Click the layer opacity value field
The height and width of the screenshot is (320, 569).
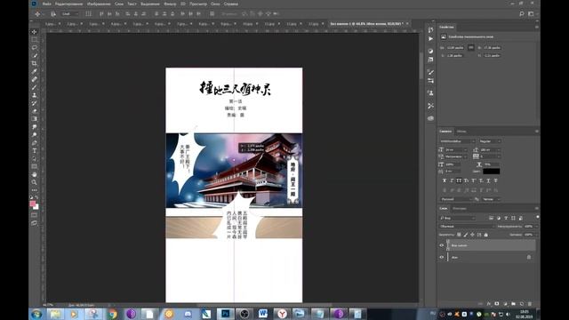[x=528, y=226]
